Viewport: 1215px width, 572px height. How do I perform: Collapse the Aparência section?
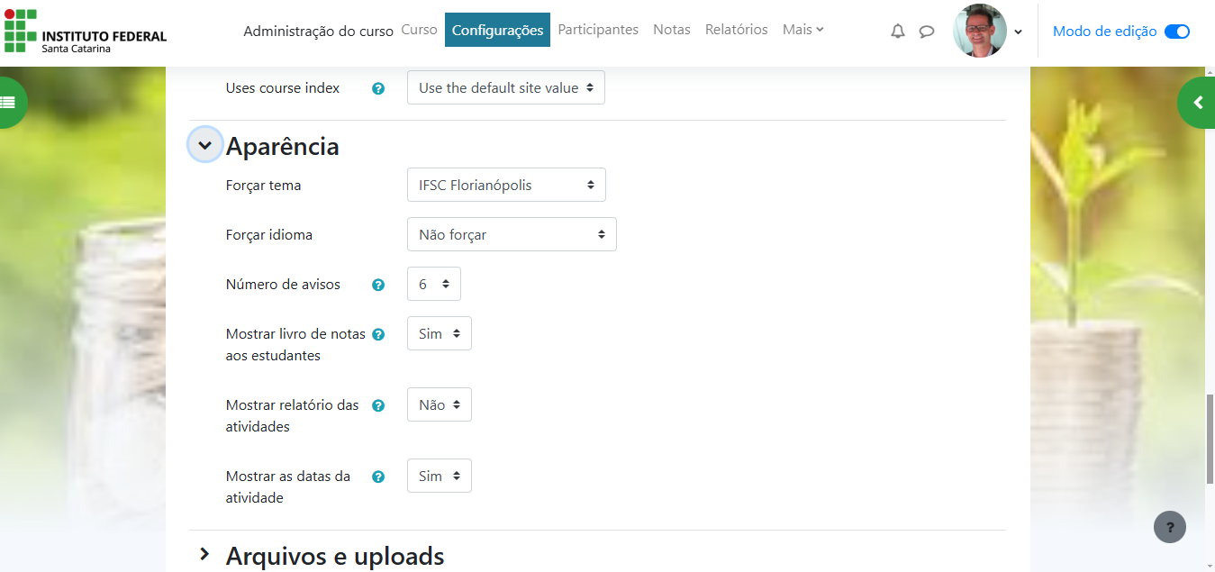[205, 145]
